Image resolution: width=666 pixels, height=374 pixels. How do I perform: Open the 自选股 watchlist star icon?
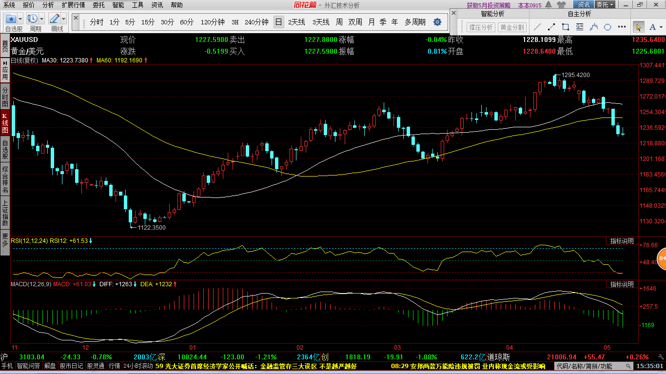(x=11, y=19)
